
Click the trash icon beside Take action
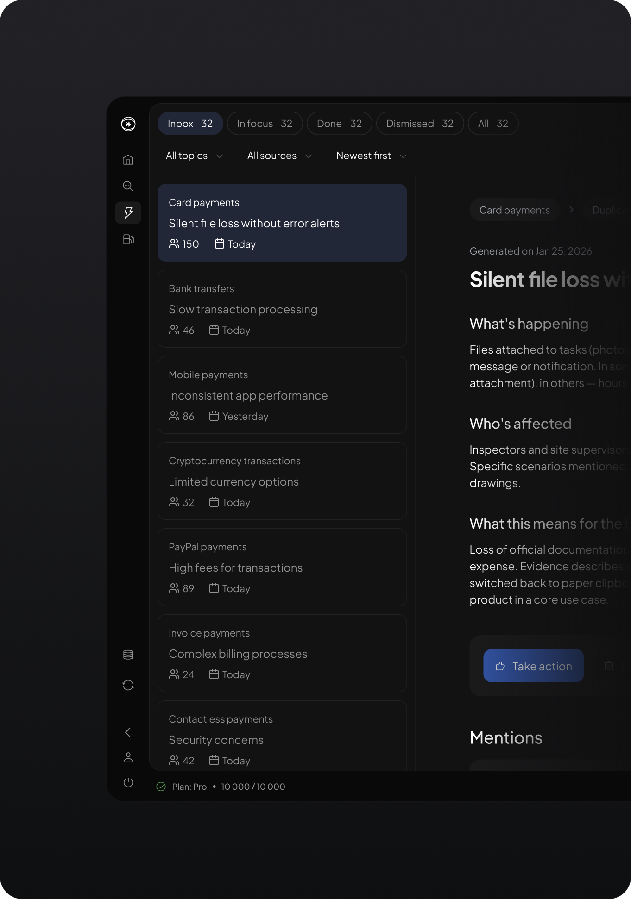609,666
